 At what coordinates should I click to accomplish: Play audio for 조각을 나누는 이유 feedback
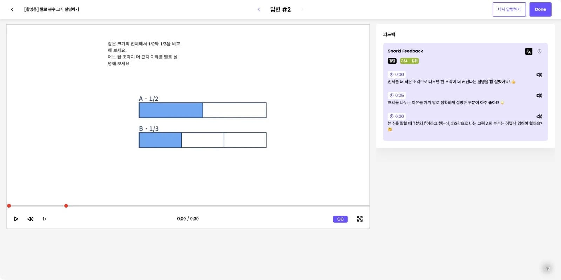pos(539,96)
